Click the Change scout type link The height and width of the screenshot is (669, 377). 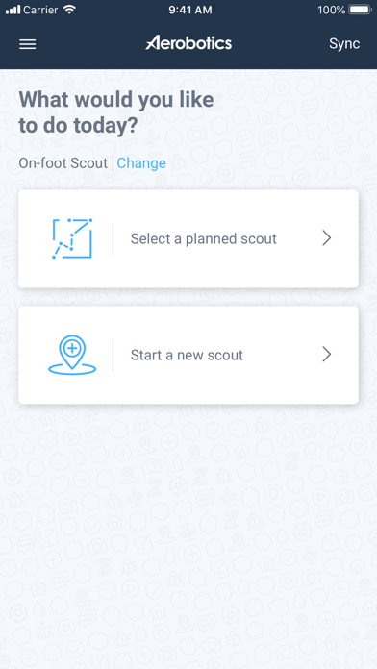point(141,163)
